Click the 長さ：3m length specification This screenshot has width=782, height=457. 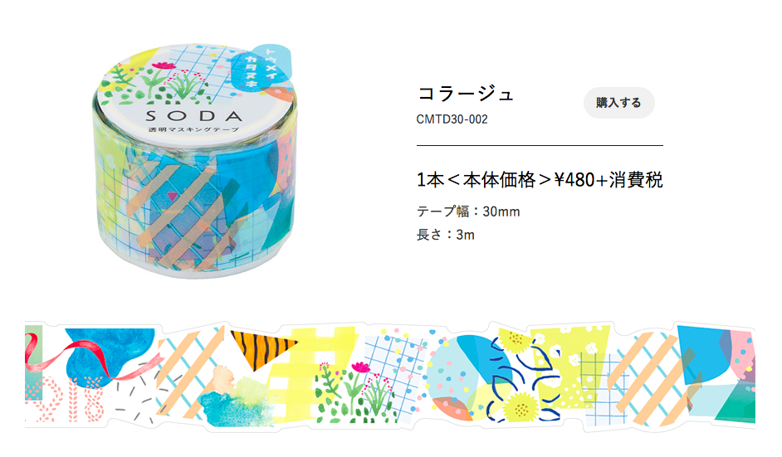point(445,235)
